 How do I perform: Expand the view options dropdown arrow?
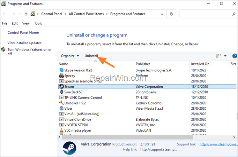(x=225, y=56)
